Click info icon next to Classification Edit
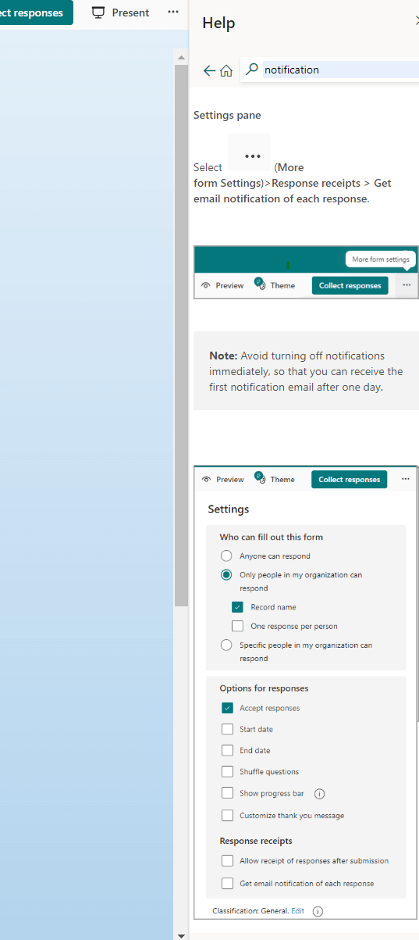The height and width of the screenshot is (940, 419). click(x=318, y=911)
